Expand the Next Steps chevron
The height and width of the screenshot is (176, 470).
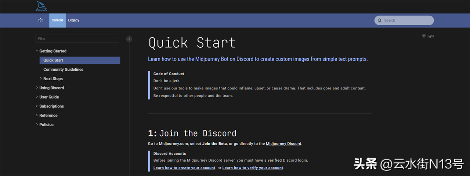41,78
